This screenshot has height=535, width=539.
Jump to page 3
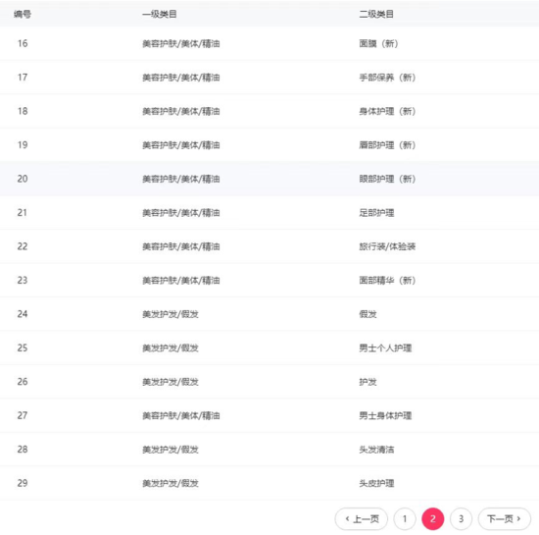[461, 519]
